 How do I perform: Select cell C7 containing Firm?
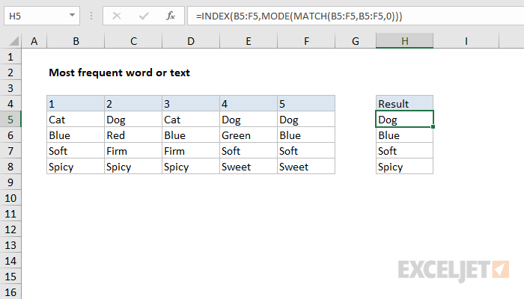pos(133,151)
